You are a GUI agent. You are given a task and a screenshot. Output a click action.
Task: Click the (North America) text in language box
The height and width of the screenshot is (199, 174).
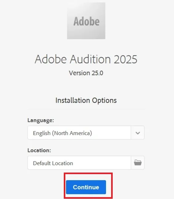72,133
